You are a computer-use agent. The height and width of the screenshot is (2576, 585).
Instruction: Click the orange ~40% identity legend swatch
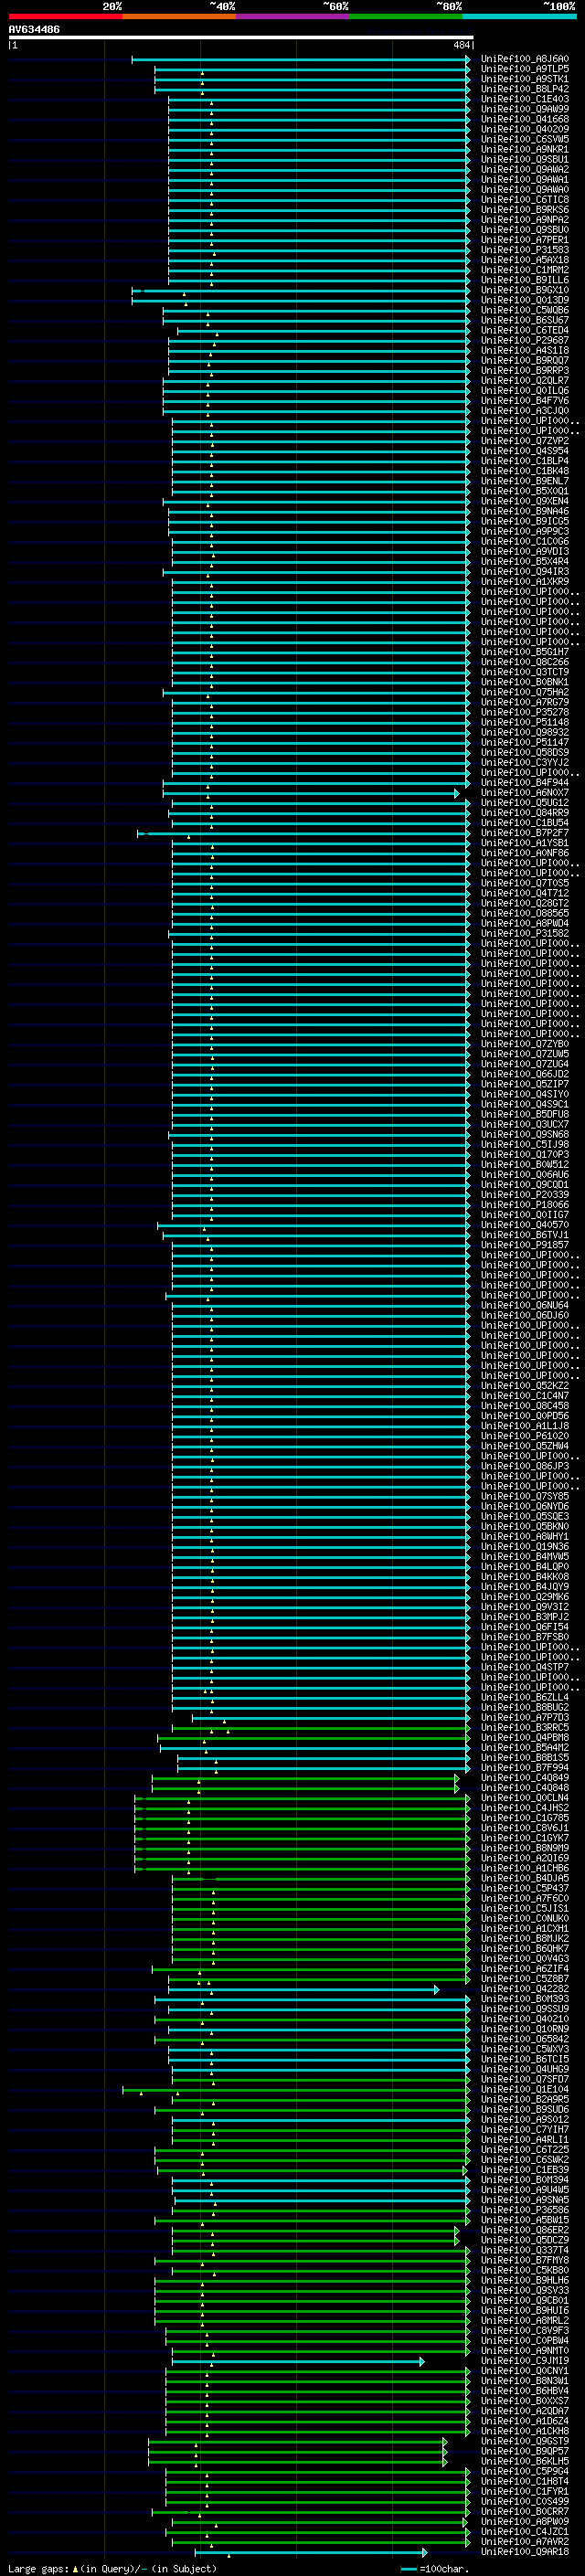coord(179,16)
